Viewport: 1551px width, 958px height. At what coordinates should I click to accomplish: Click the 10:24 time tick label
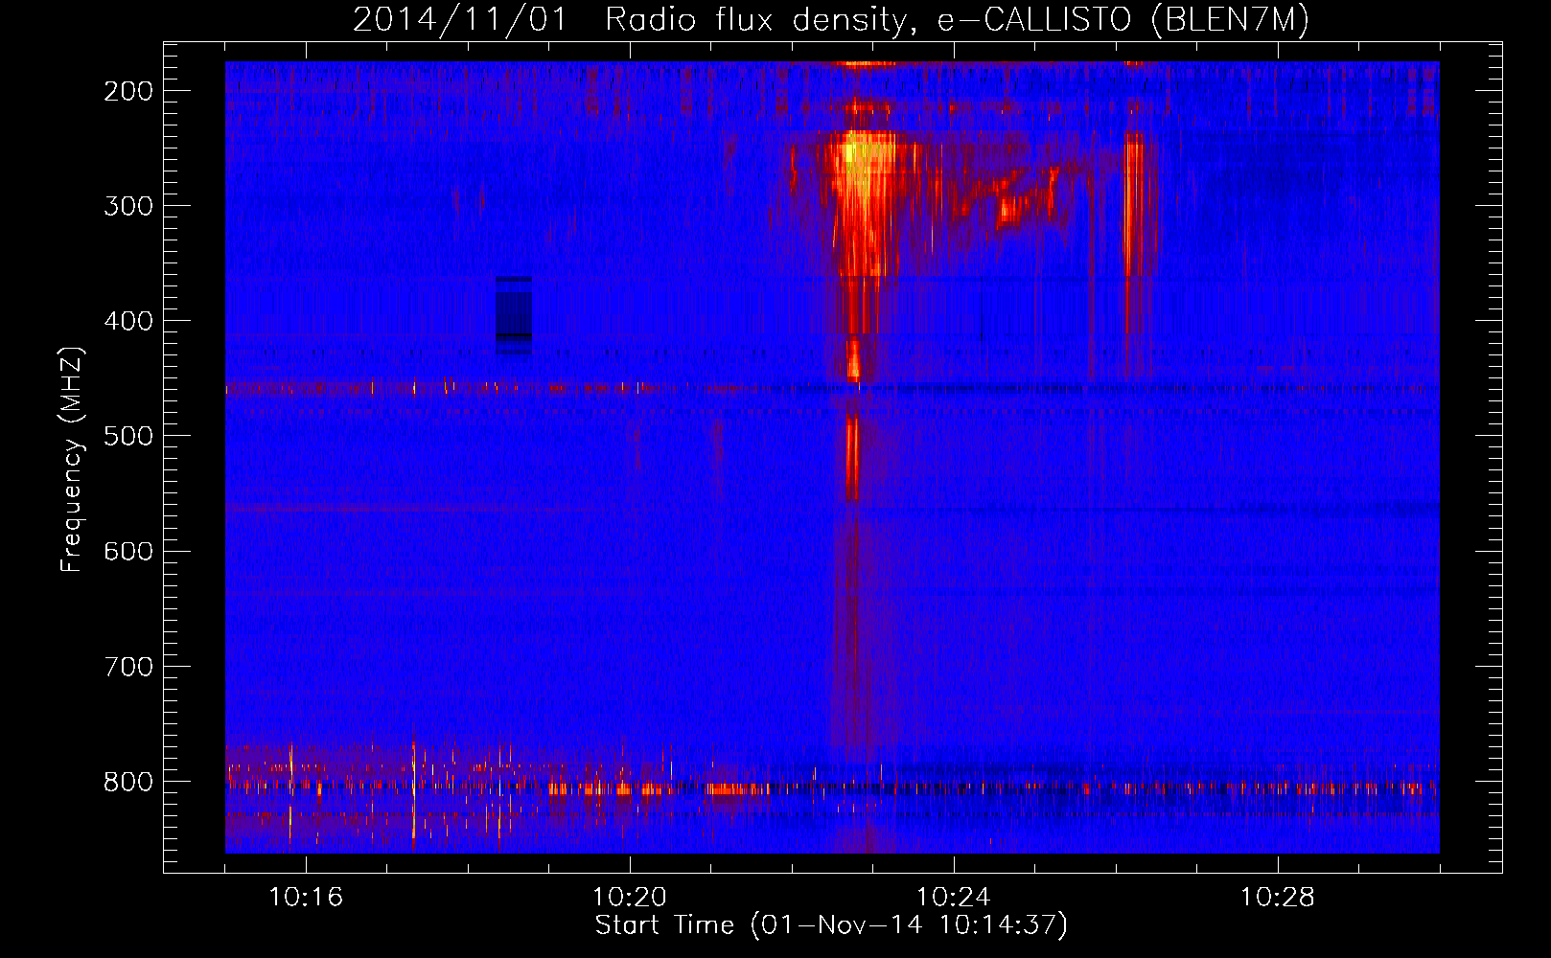point(954,898)
